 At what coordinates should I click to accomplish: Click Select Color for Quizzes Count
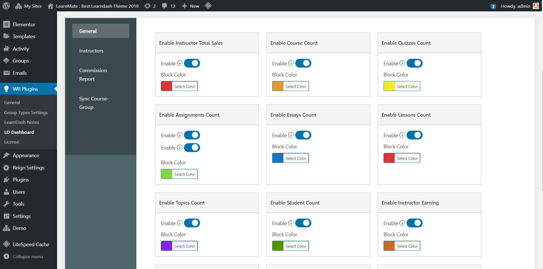coord(407,86)
